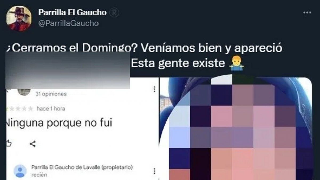Screen dimensions: 320x180
Task: Open the Parrilla El Gaucho display name
Action: (73, 12)
